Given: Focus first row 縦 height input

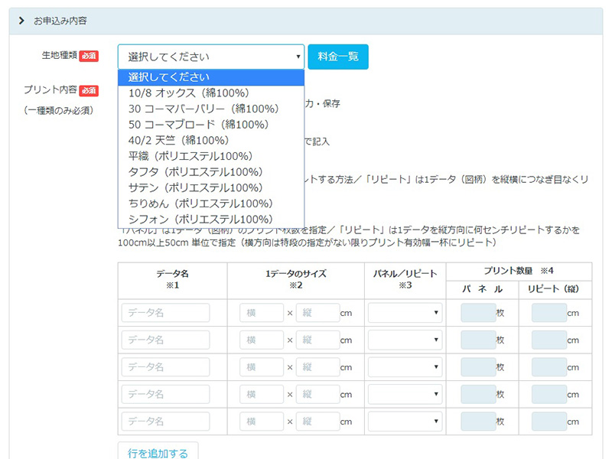Looking at the screenshot, I should [317, 313].
